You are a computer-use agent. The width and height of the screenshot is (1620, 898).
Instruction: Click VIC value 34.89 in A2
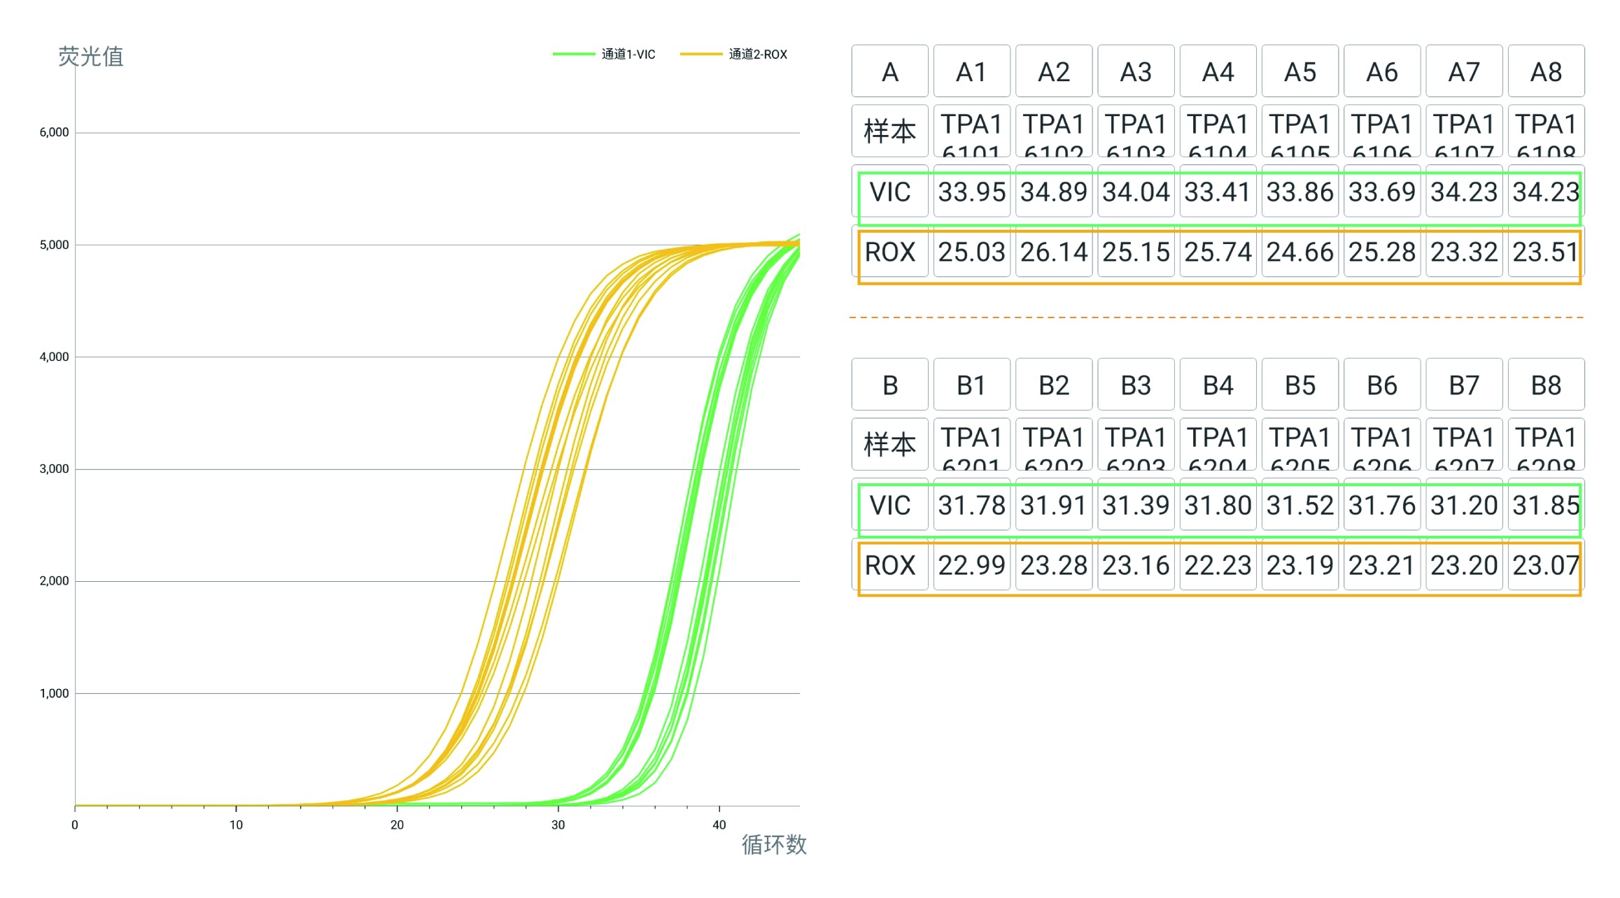(x=1053, y=192)
